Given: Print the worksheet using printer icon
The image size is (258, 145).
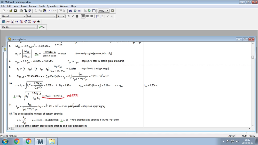Looking at the screenshot, I should (x=21, y=11).
